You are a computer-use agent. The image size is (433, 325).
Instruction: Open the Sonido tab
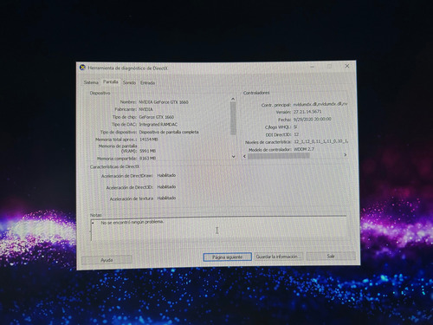(x=129, y=82)
